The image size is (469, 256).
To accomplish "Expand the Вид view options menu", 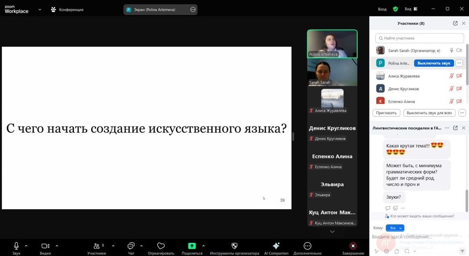I will (411, 9).
